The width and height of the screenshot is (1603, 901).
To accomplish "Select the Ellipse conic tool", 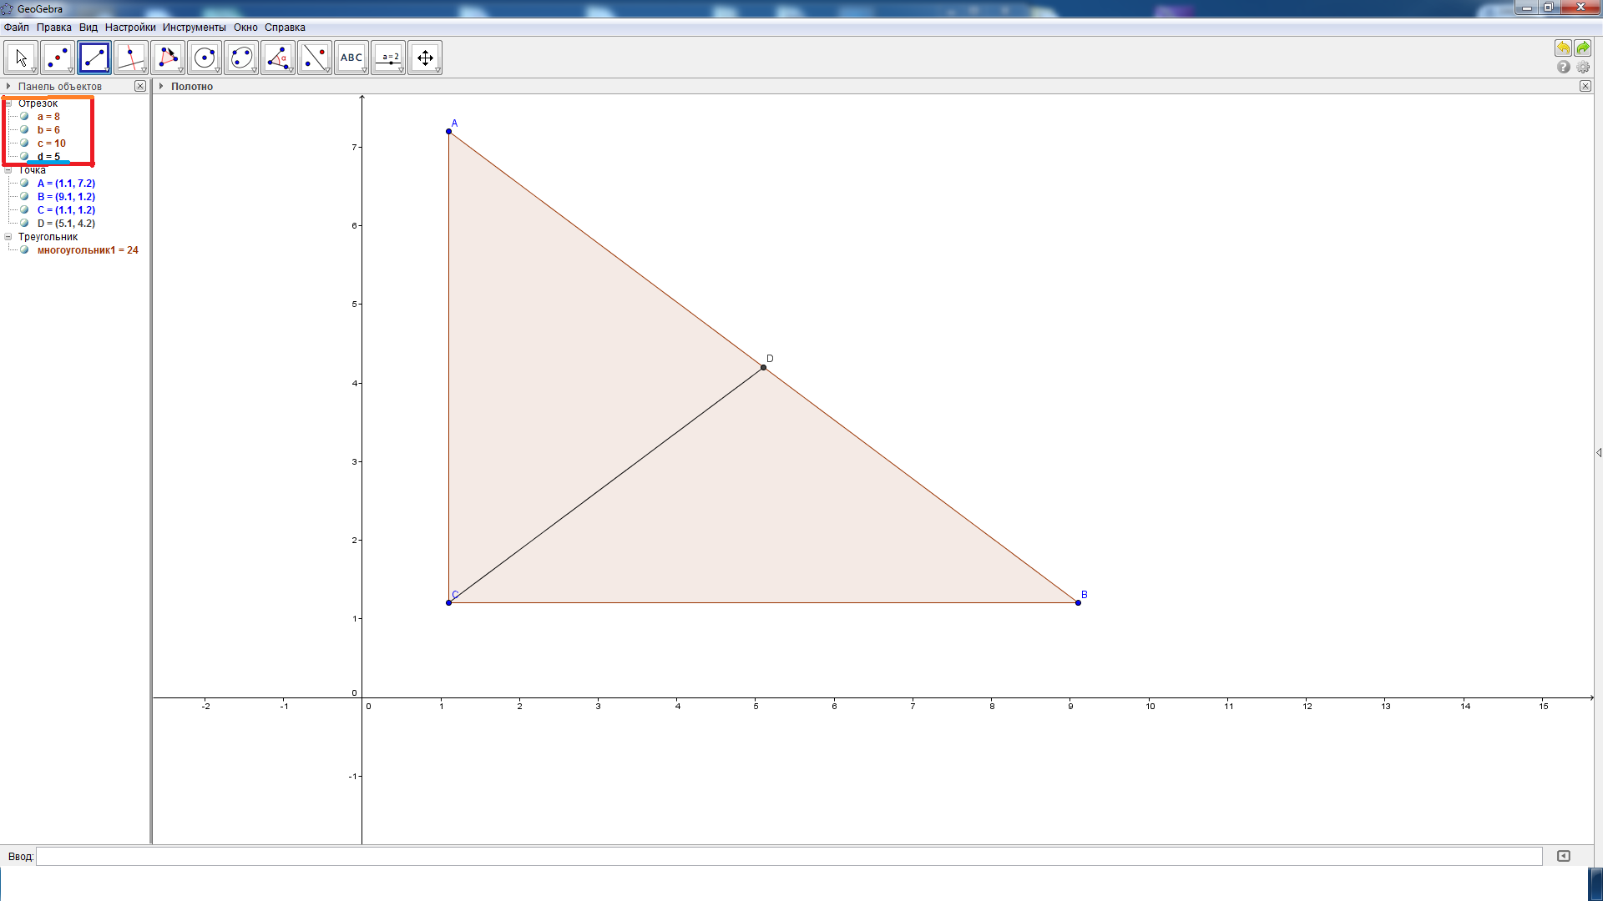I will click(241, 58).
